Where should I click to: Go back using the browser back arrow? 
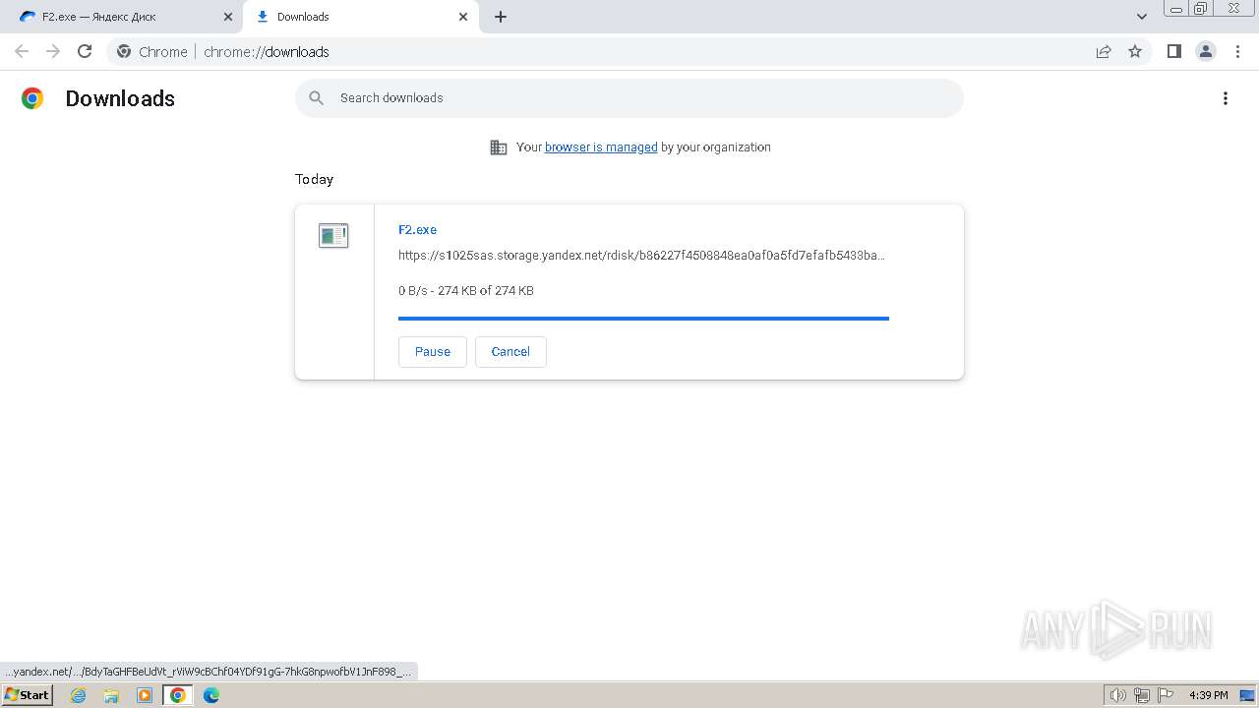click(x=22, y=51)
